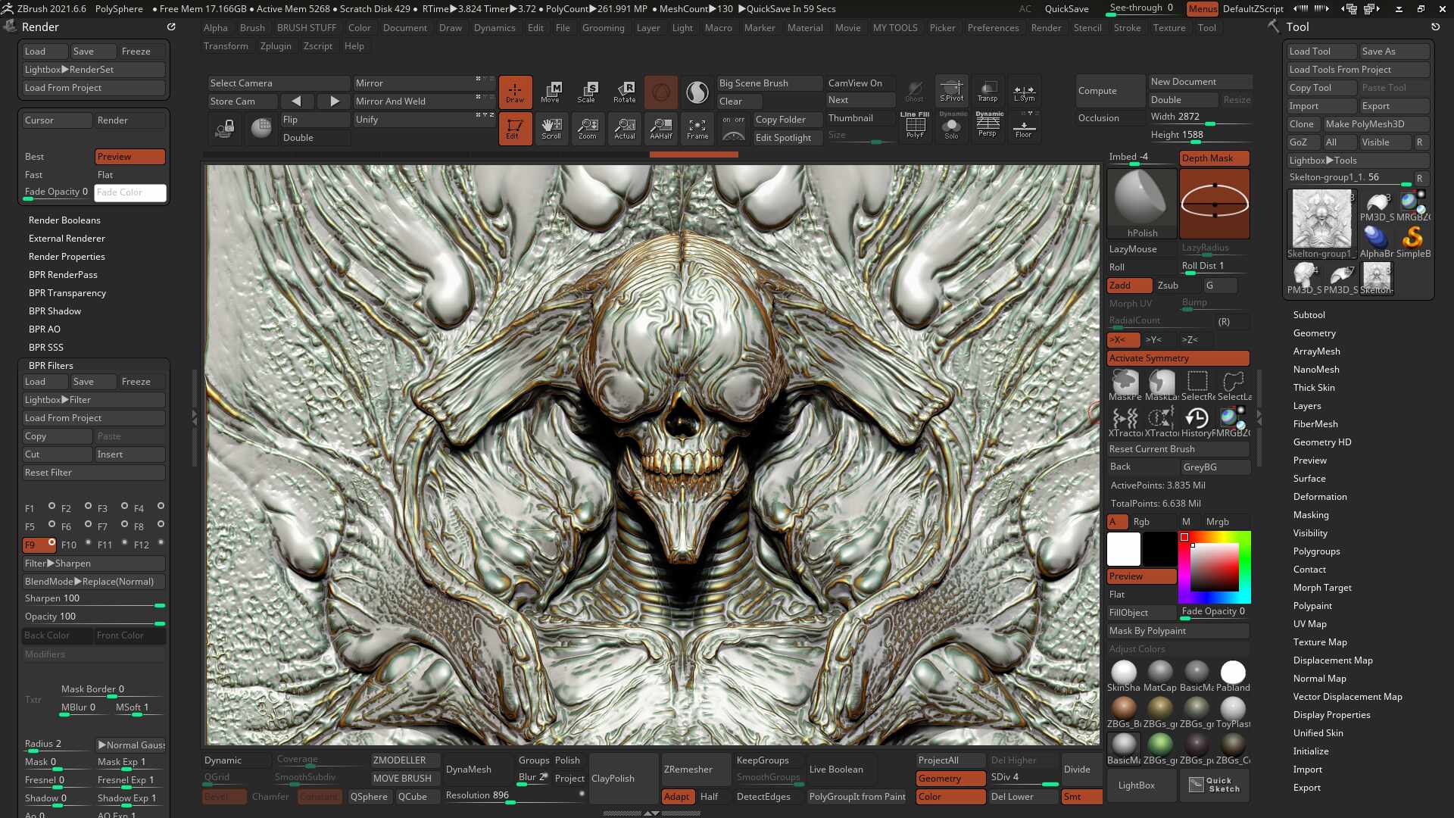This screenshot has height=818, width=1454.
Task: Click the Edit mode icon
Action: [515, 129]
